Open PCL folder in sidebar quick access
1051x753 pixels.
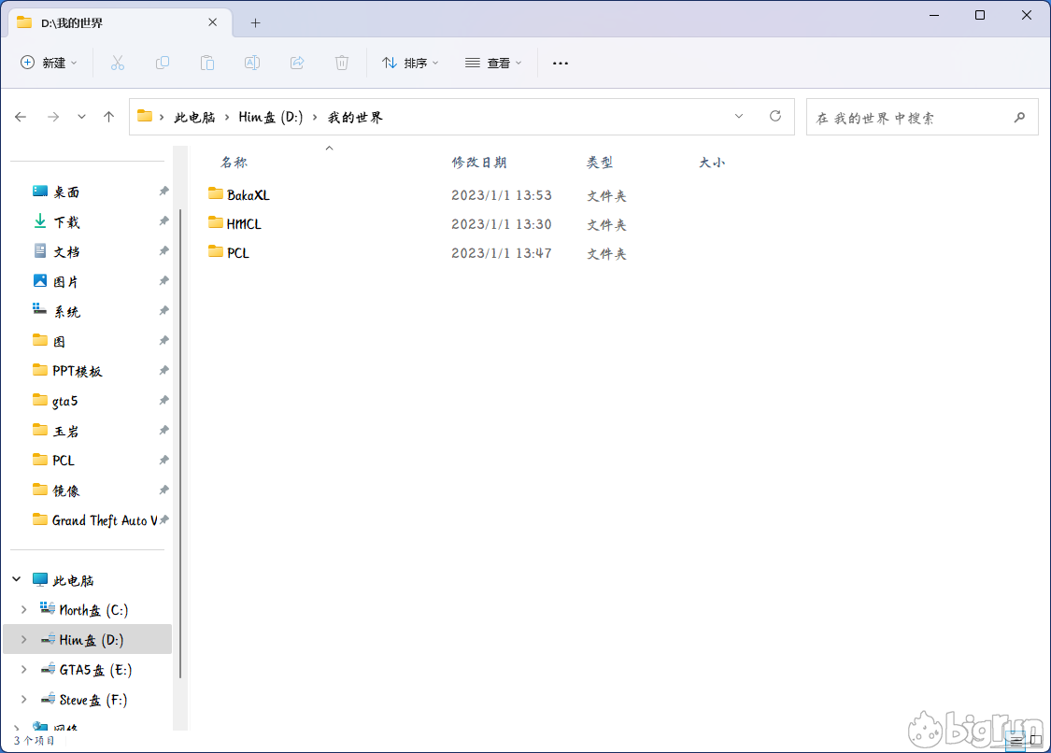coord(63,461)
